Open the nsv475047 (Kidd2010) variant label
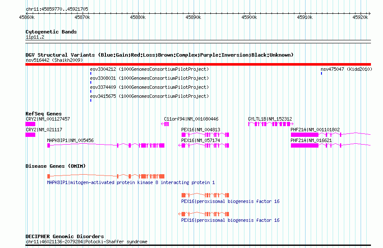 tap(346, 69)
